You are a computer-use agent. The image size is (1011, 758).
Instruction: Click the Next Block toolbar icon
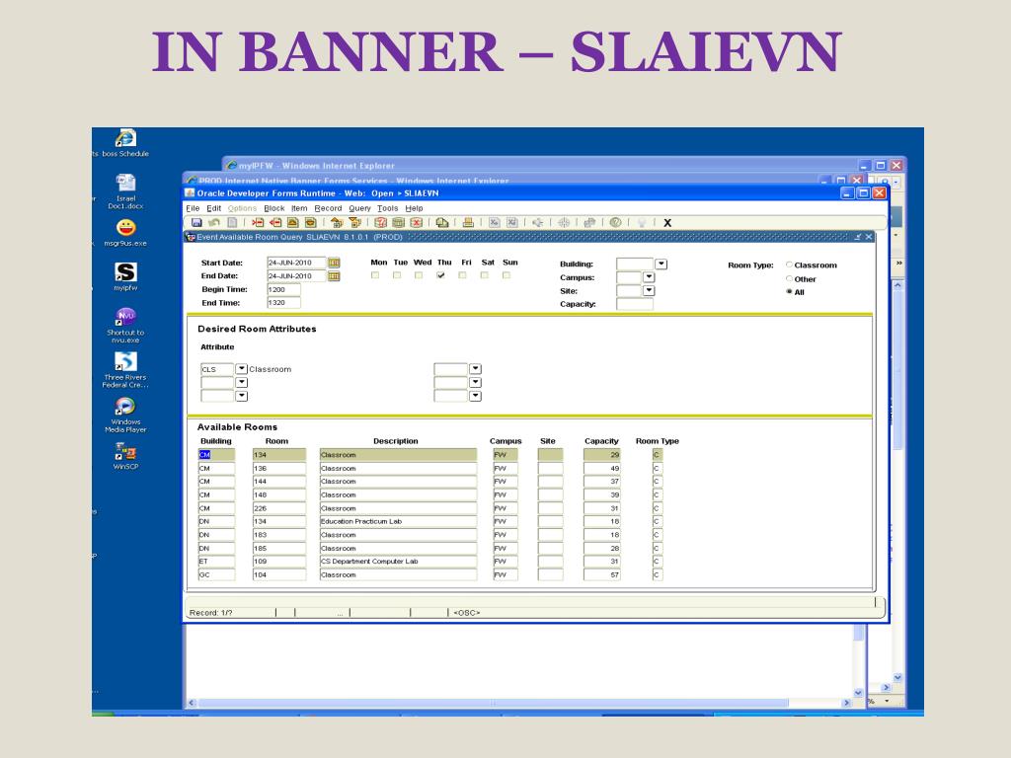354,222
